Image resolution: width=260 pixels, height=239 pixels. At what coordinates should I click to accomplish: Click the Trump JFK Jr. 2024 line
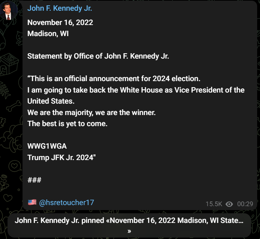62,158
